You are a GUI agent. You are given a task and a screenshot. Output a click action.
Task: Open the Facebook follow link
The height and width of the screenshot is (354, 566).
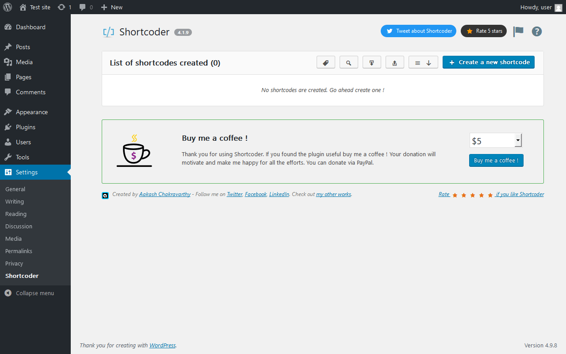click(256, 194)
